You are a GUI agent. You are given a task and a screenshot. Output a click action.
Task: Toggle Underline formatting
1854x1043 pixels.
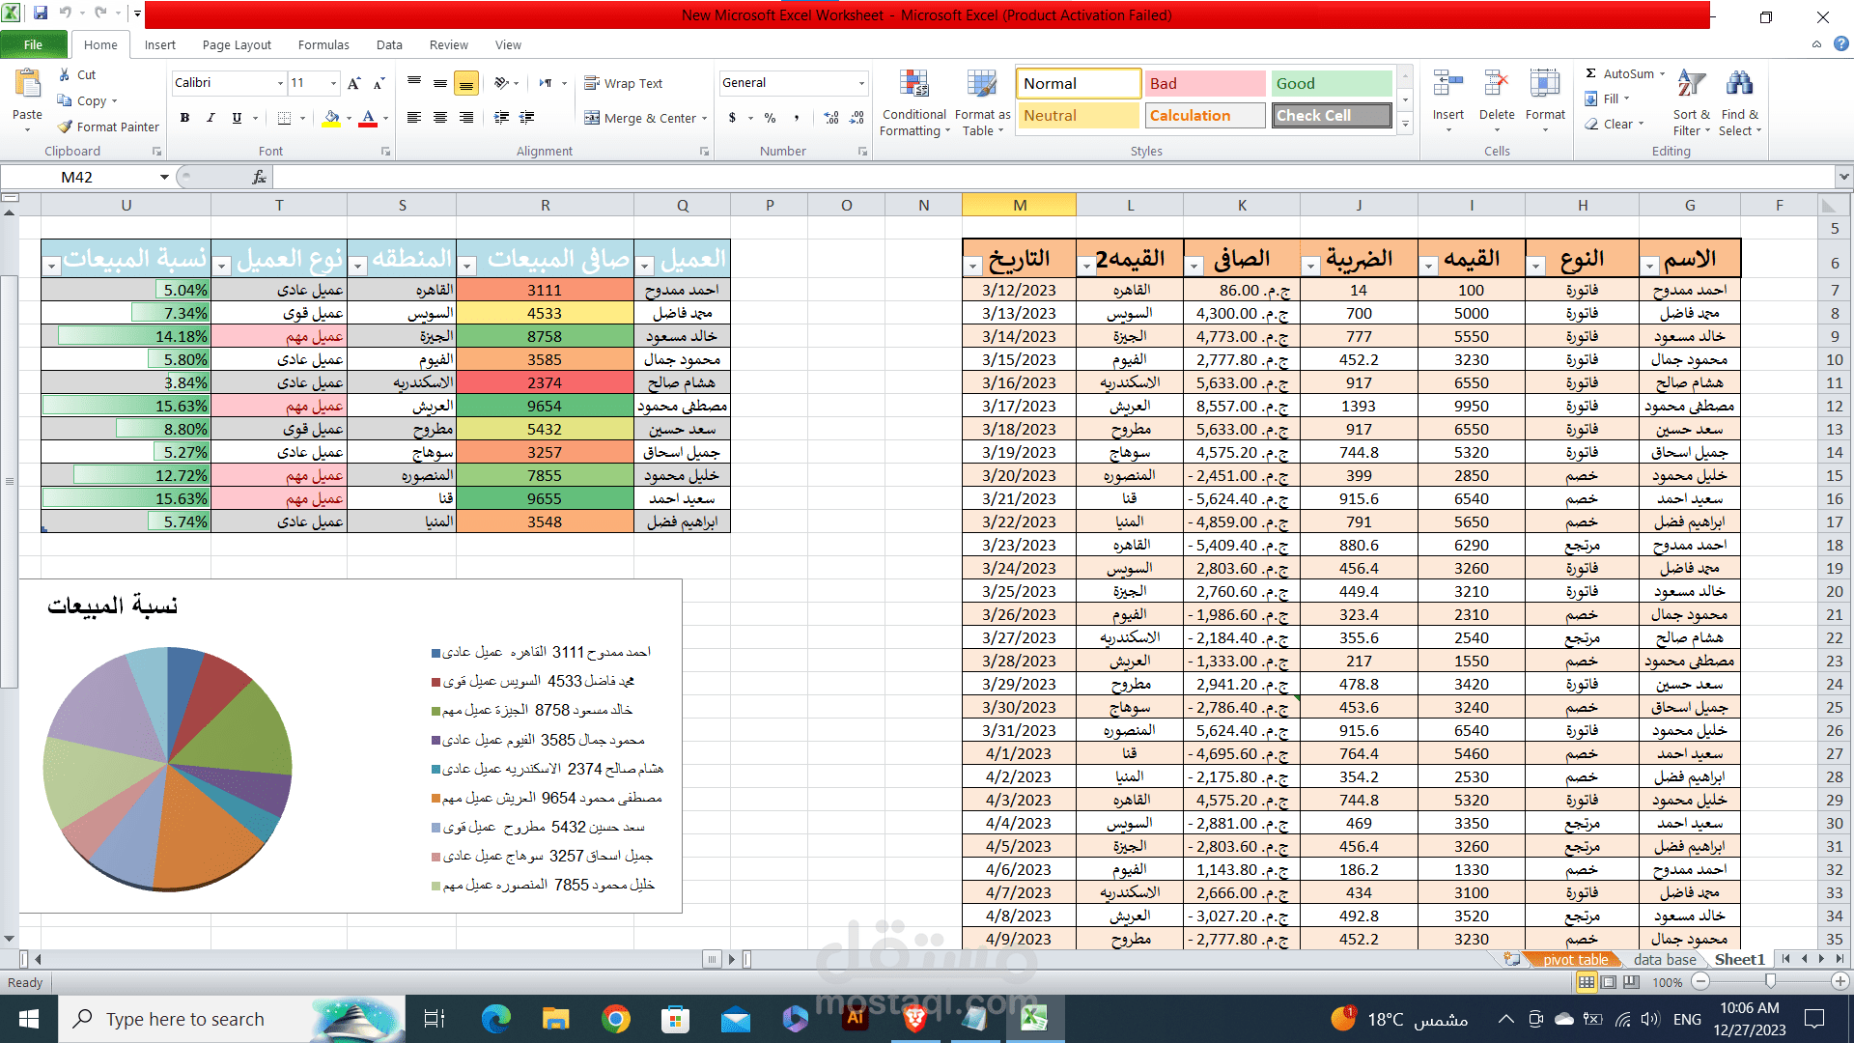pyautogui.click(x=237, y=118)
